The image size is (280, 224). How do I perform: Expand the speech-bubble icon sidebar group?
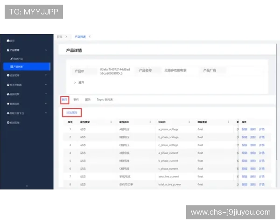coord(46,104)
